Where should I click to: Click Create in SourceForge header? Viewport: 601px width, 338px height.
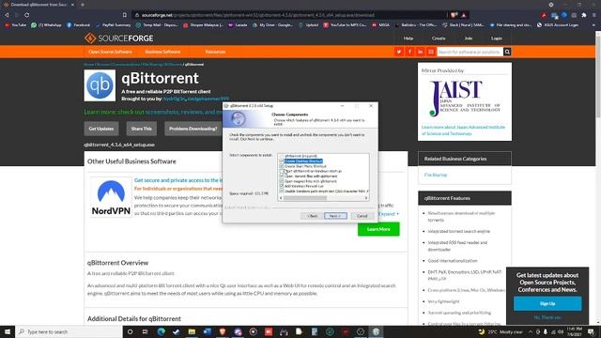[439, 38]
